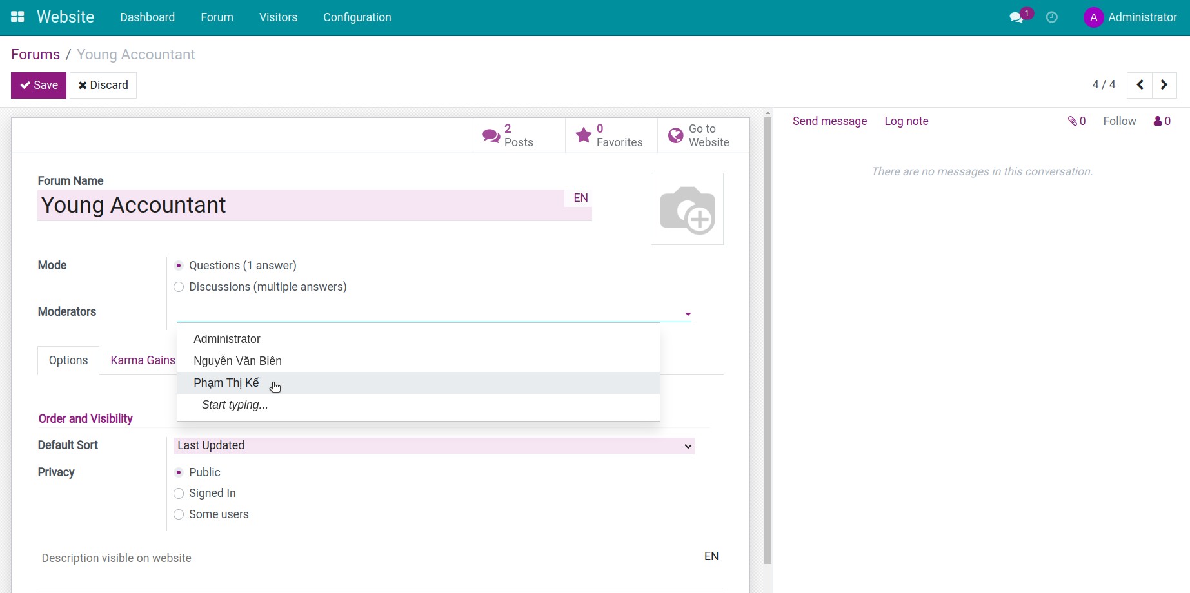Toggle the Moderators dropdown arrow

(688, 314)
